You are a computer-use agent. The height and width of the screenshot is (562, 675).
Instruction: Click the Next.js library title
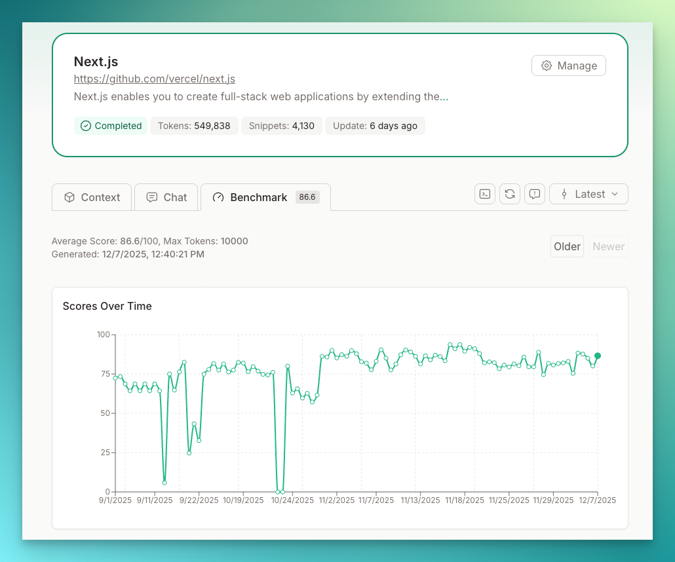[96, 62]
